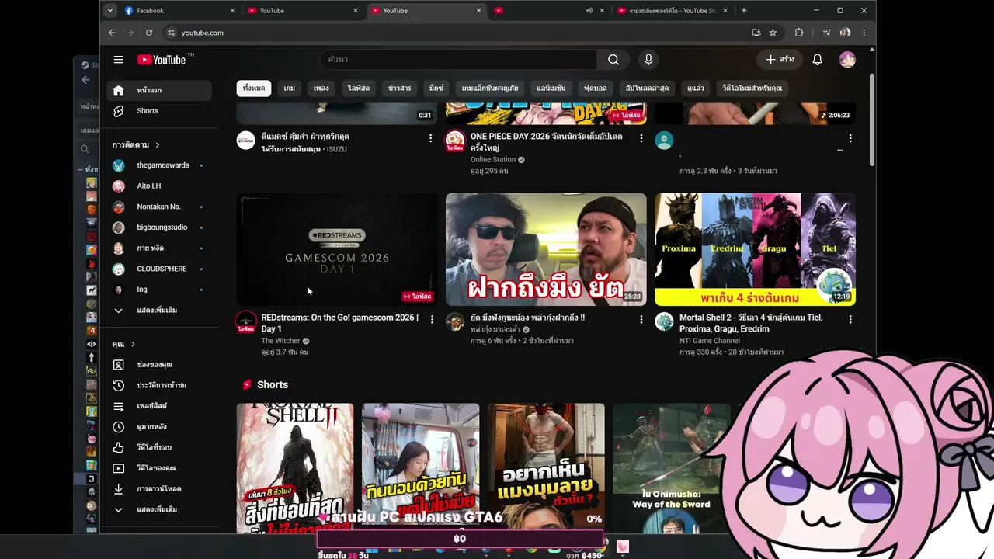994x559 pixels.
Task: Play the Mortal Shell 2 Proxima thumbnail
Action: [755, 249]
